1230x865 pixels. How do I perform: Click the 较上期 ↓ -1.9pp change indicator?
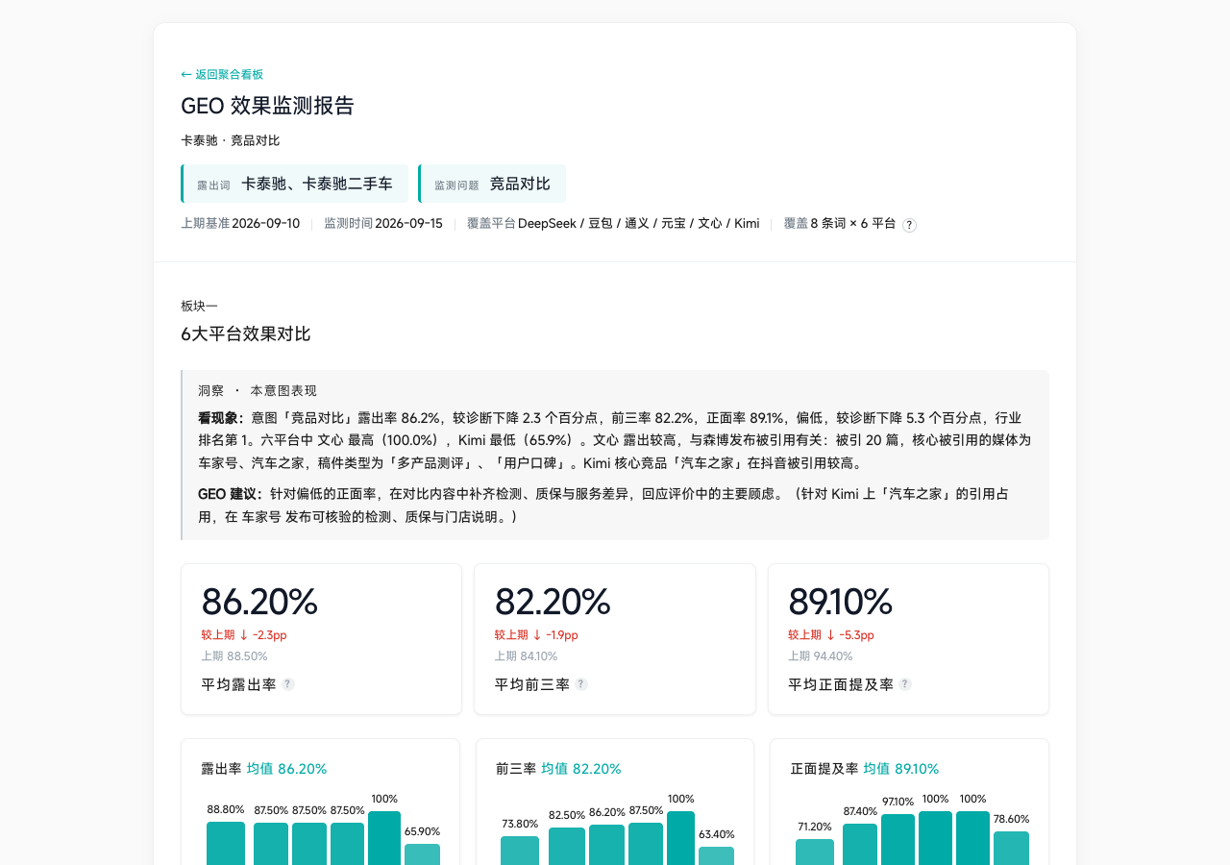[536, 635]
